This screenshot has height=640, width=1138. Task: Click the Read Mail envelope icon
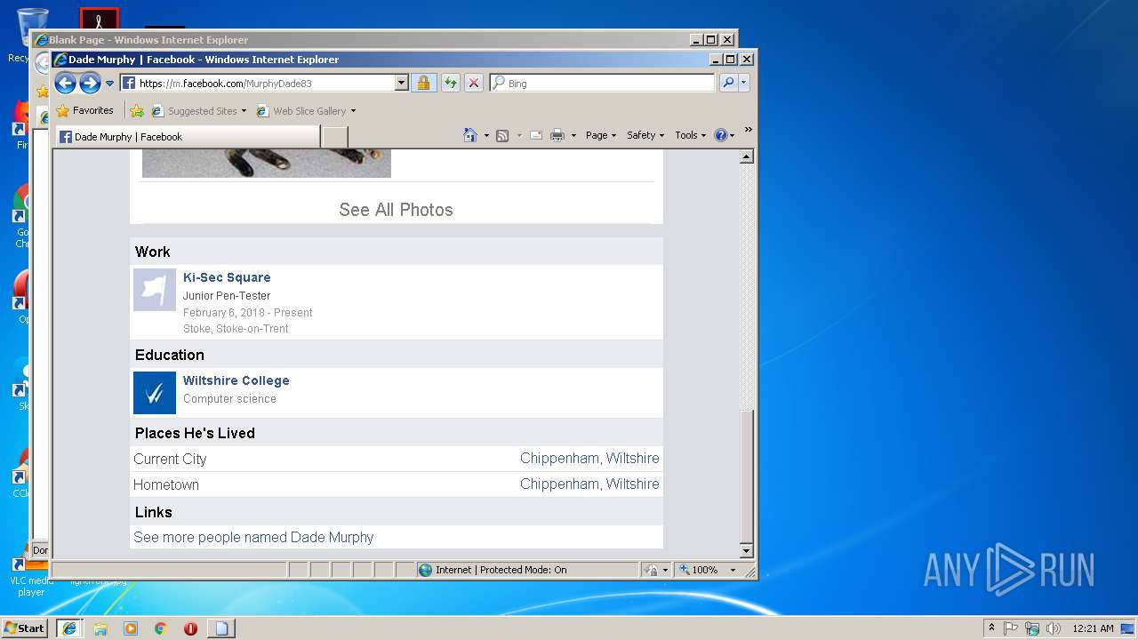tap(536, 135)
